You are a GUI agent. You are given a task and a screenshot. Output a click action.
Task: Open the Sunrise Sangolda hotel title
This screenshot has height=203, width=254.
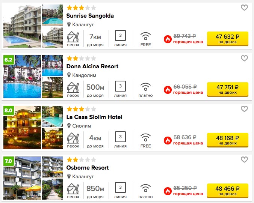(x=90, y=16)
